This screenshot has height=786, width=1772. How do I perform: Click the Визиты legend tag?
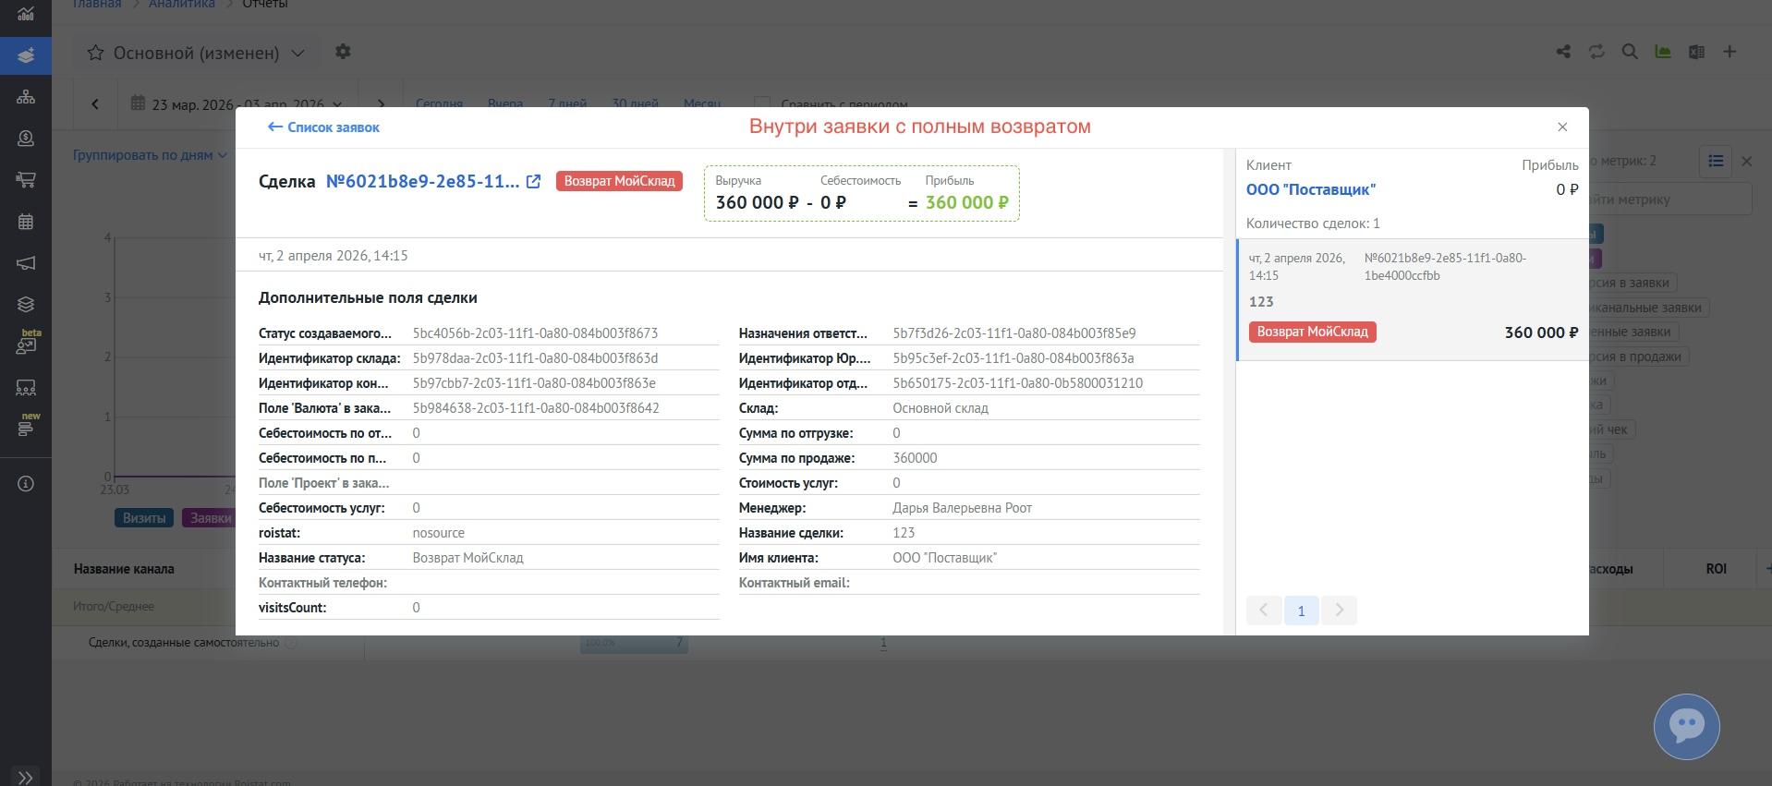(x=144, y=518)
